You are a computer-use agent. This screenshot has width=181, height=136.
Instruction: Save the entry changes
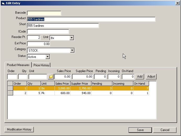click(140, 130)
